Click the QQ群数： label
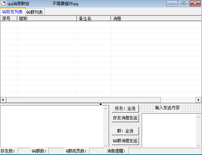 (39, 151)
